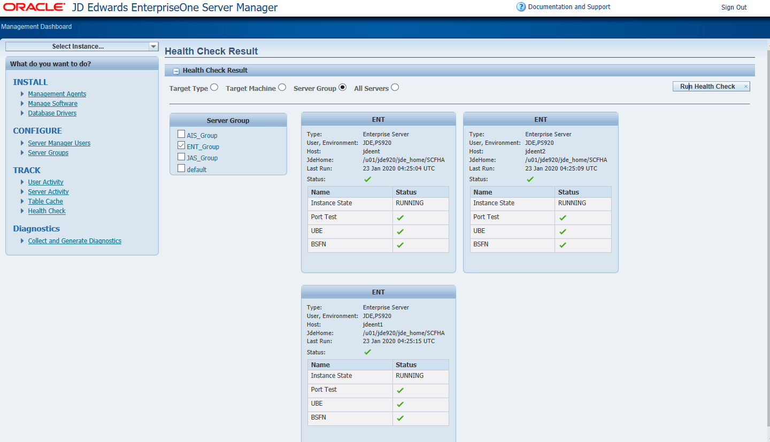770x442 pixels.
Task: Click jdeent1 overall Status green checkmark
Action: (367, 352)
